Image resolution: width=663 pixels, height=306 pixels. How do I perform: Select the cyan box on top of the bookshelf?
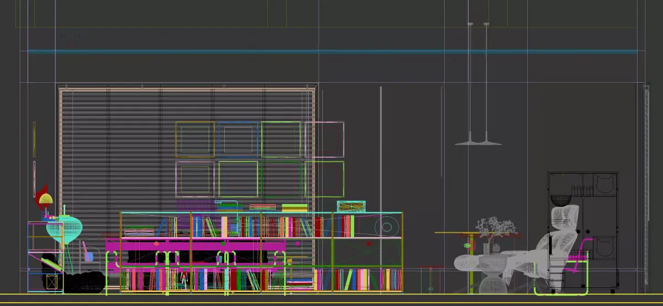click(352, 206)
